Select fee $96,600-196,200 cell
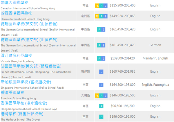Screen dimensions: 174x122 point(122,106)
